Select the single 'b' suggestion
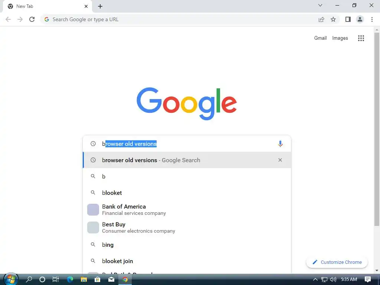The width and height of the screenshot is (380, 285). pyautogui.click(x=187, y=176)
